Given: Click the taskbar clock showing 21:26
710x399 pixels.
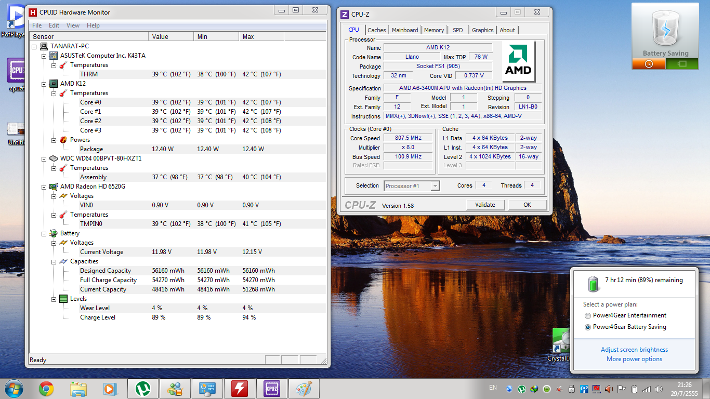Looking at the screenshot, I should coord(684,389).
